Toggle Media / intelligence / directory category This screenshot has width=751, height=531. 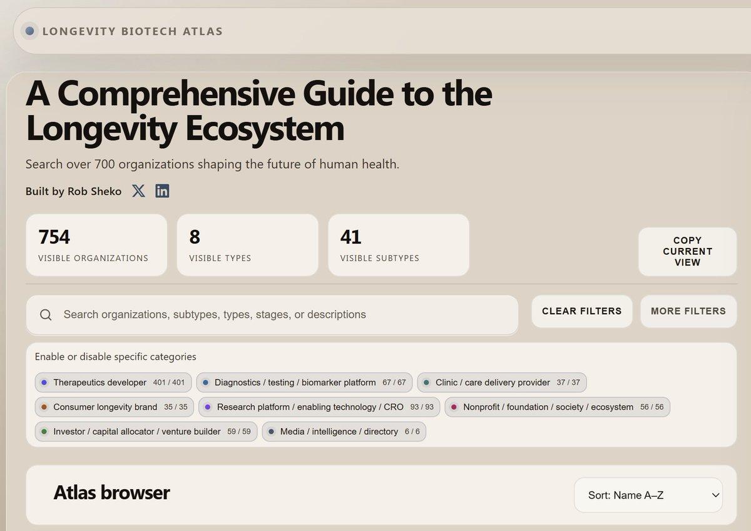344,431
